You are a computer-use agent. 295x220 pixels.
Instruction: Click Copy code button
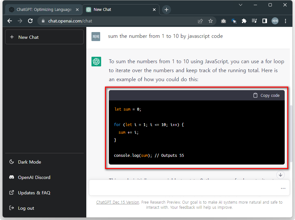pyautogui.click(x=266, y=95)
